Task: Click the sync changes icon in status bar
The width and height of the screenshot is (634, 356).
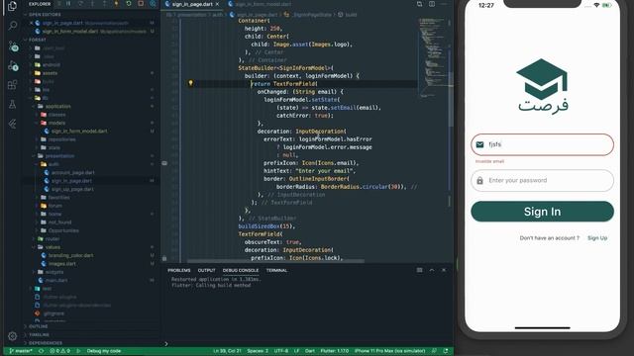Action: click(x=41, y=351)
